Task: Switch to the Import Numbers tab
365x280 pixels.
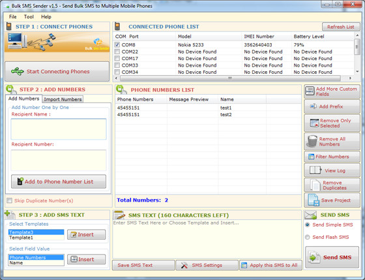Action: (x=63, y=99)
